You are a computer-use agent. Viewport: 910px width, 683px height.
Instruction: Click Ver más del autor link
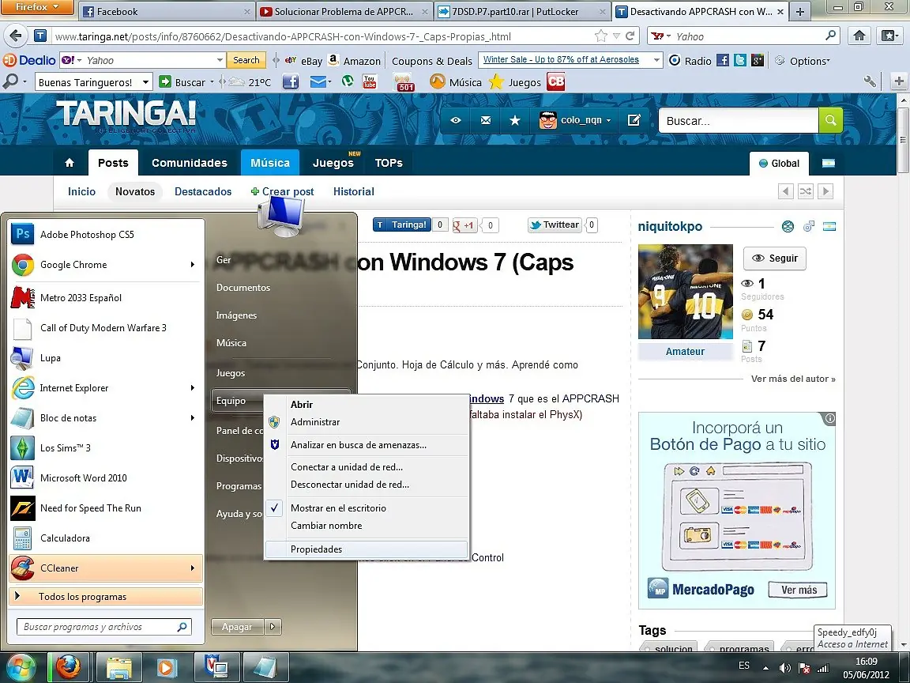(793, 379)
